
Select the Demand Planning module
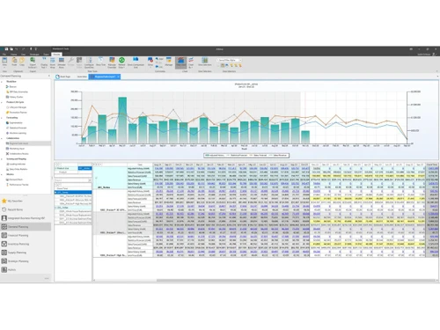26,226
